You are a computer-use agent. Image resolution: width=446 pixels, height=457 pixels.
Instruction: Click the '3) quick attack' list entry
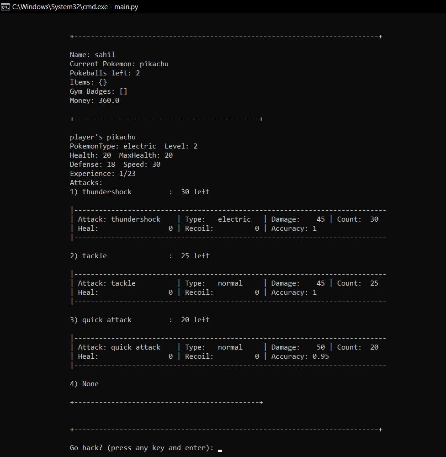pos(101,320)
